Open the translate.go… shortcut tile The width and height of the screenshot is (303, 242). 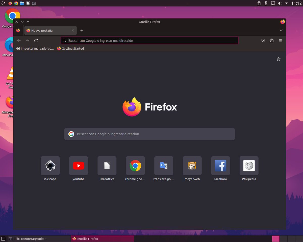164,166
